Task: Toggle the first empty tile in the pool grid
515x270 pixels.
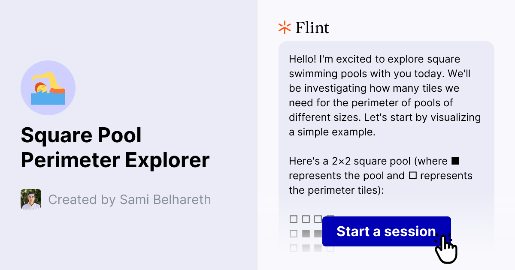Action: pos(294,219)
